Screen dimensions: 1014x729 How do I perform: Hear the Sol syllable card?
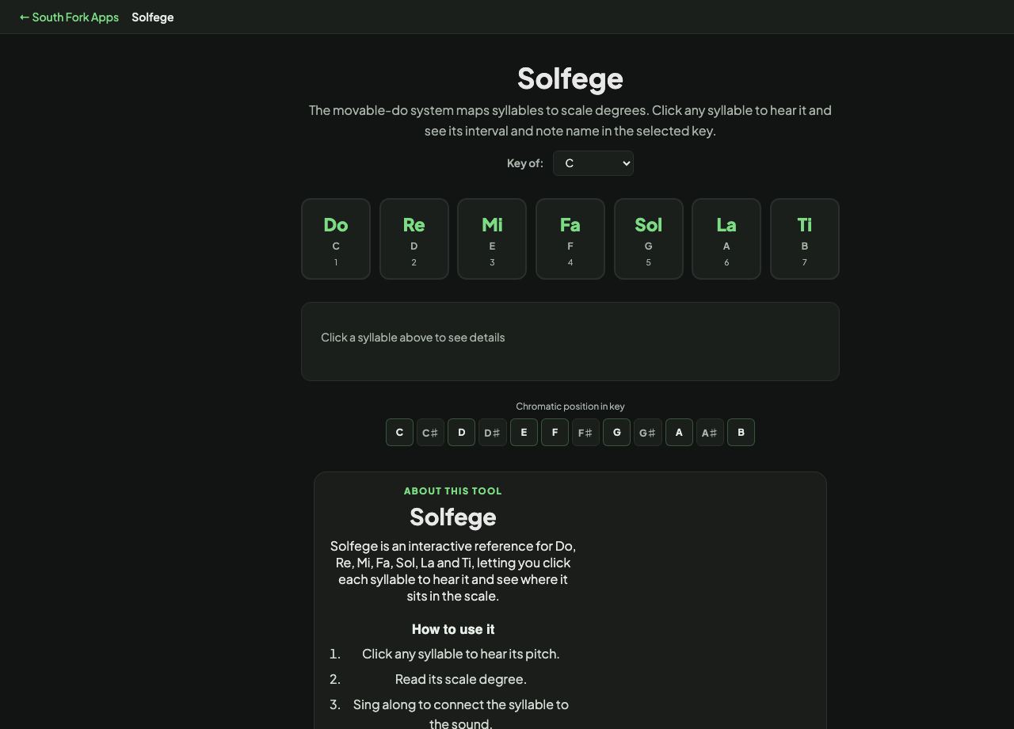(649, 239)
